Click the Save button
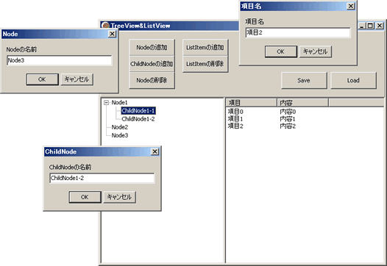This screenshot has width=387, height=266. click(304, 80)
